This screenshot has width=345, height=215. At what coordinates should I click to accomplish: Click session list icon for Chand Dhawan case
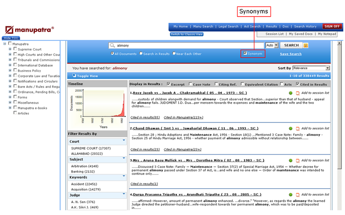coord(298,129)
